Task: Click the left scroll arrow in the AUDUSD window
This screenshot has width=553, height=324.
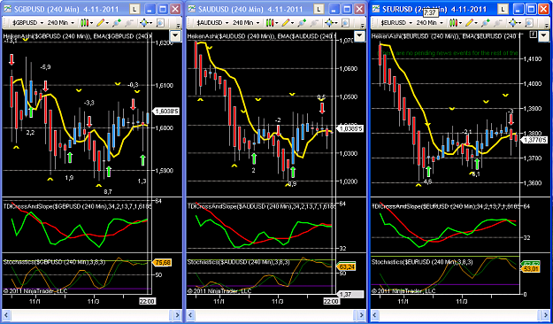Action: (x=191, y=314)
